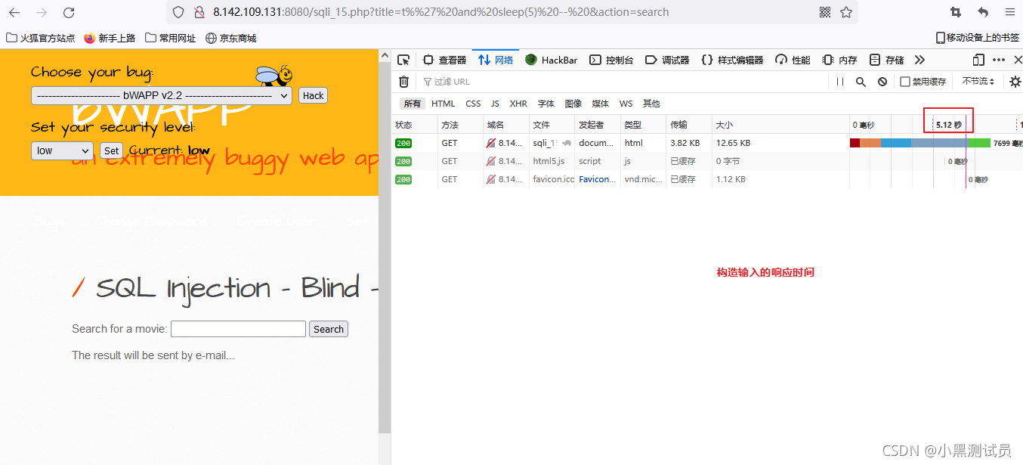Open the 不节流 throttling dropdown

point(978,82)
